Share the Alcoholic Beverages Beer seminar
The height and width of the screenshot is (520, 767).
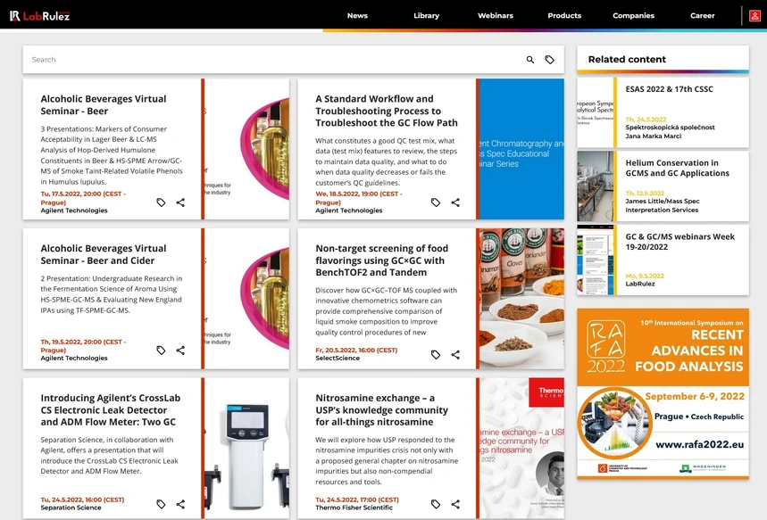[180, 202]
